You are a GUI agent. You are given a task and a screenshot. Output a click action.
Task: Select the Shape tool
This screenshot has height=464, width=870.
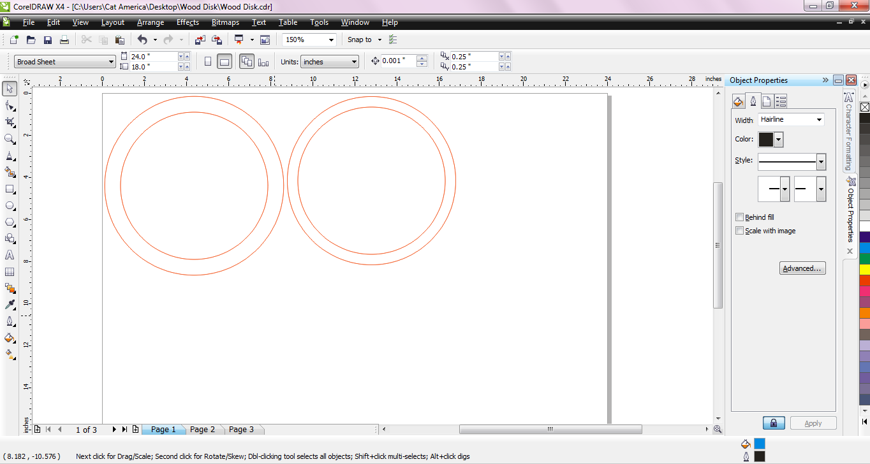click(9, 106)
